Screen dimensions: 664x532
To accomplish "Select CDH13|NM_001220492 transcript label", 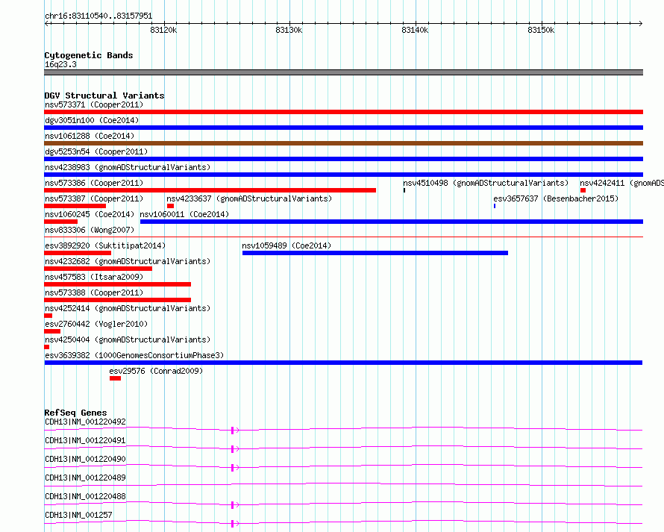I will click(85, 422).
